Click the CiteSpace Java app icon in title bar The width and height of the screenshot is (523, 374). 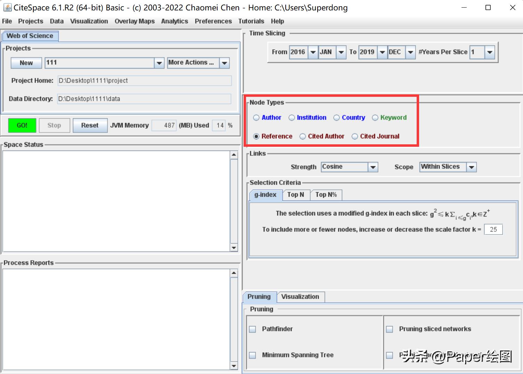(7, 7)
